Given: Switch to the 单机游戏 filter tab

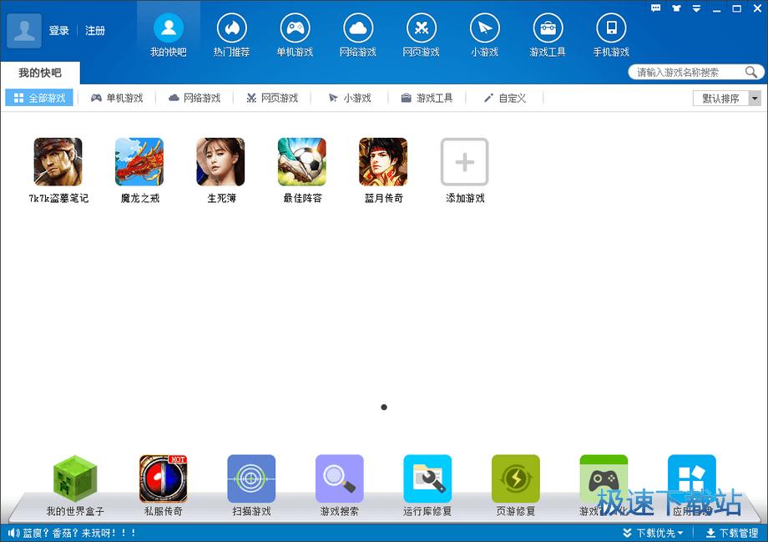Looking at the screenshot, I should tap(117, 99).
